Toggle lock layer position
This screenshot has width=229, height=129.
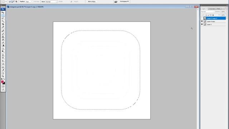(x=211, y=15)
